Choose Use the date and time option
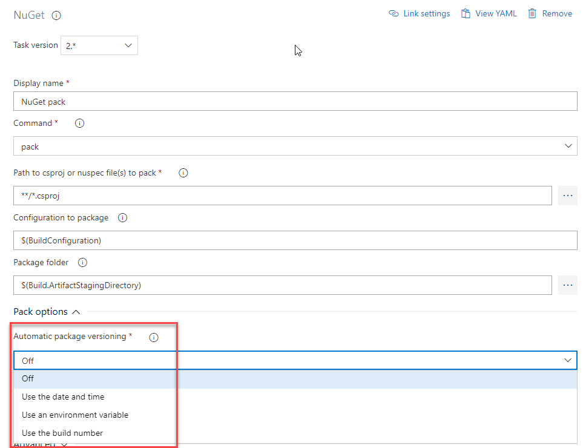The width and height of the screenshot is (583, 448). click(x=295, y=397)
